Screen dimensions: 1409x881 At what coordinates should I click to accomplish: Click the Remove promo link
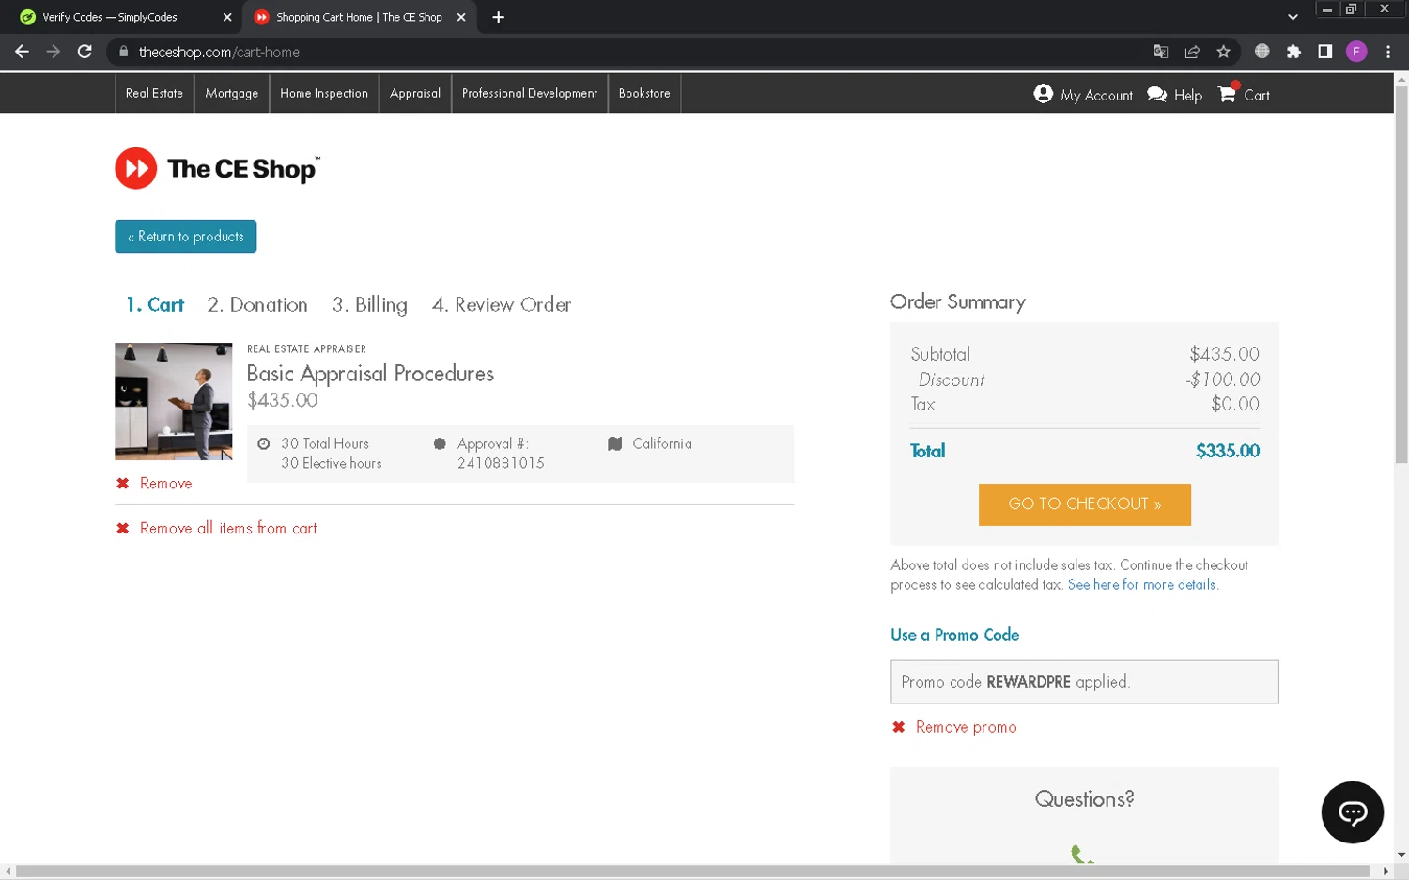[966, 728]
